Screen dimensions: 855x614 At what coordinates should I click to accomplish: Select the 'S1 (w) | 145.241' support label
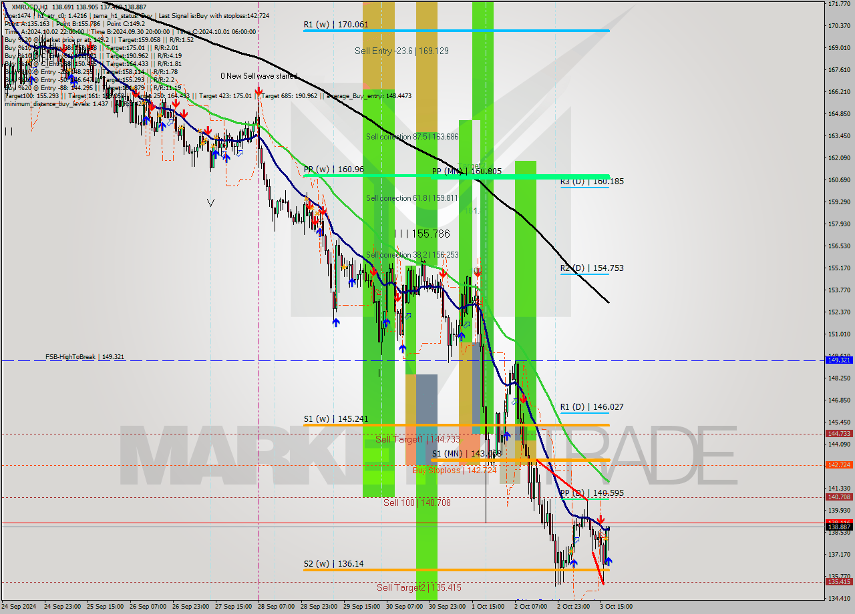click(336, 420)
